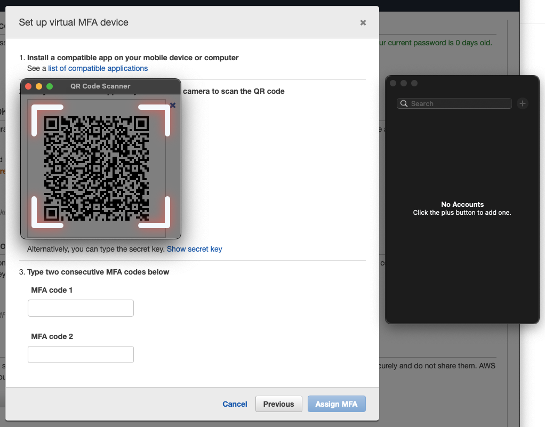Dismiss the scanner overlay with blue X

tap(173, 105)
